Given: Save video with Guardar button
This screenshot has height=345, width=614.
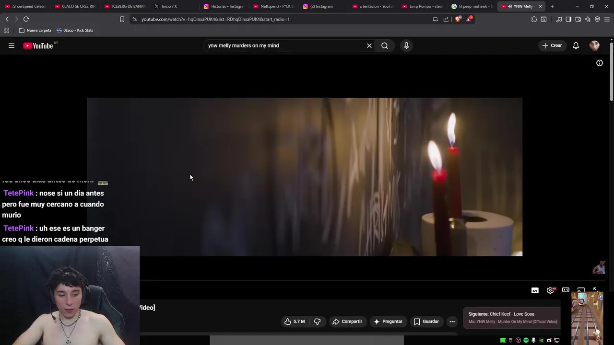Looking at the screenshot, I should coord(426,322).
